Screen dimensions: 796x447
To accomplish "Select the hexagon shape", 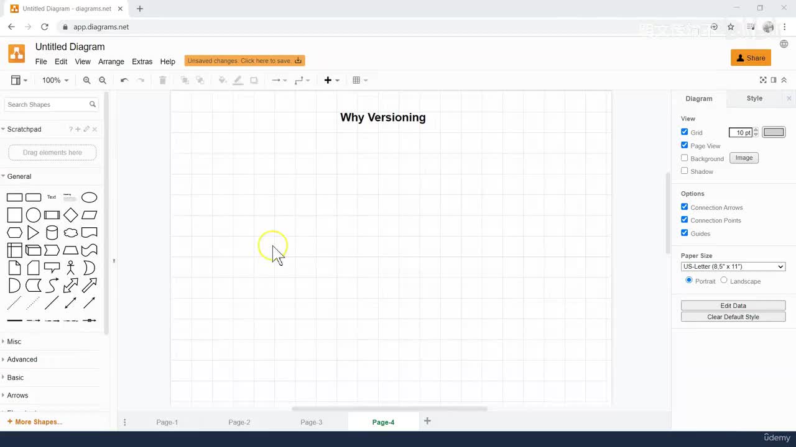I will (x=15, y=233).
